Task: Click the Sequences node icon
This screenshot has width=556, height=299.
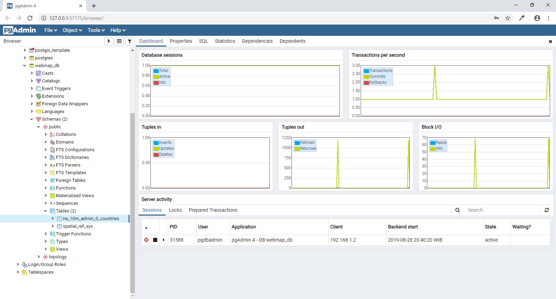Action: click(52, 203)
